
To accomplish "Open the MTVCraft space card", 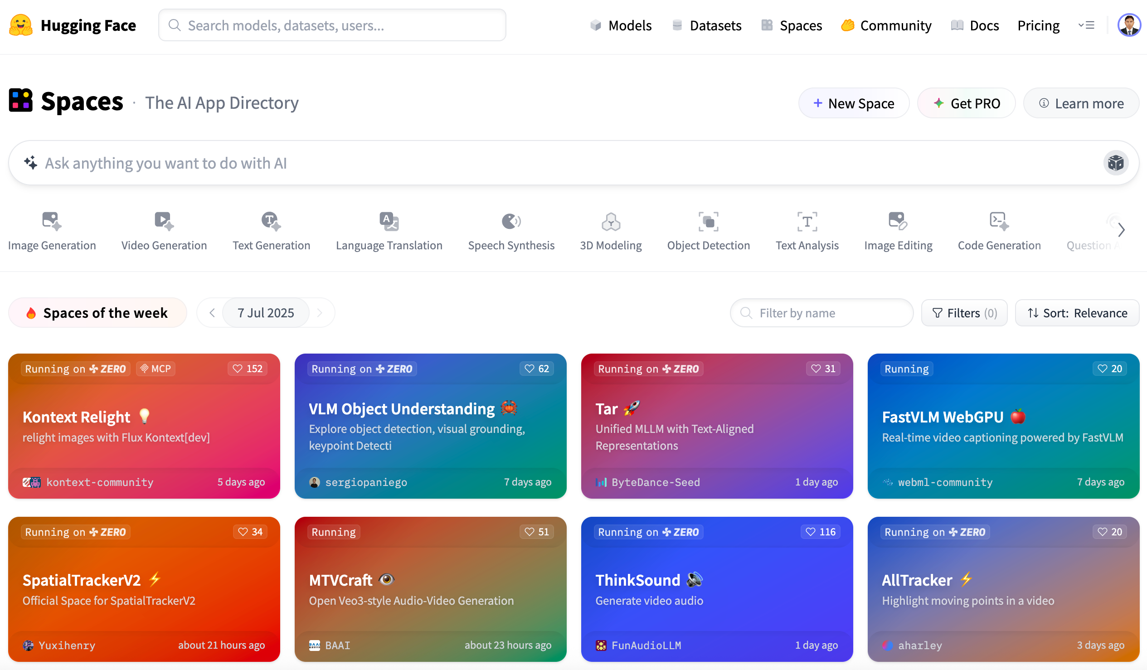I will [431, 589].
